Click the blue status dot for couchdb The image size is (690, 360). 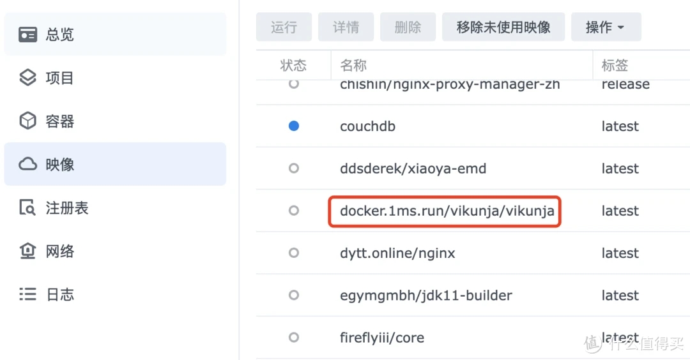[x=293, y=126]
